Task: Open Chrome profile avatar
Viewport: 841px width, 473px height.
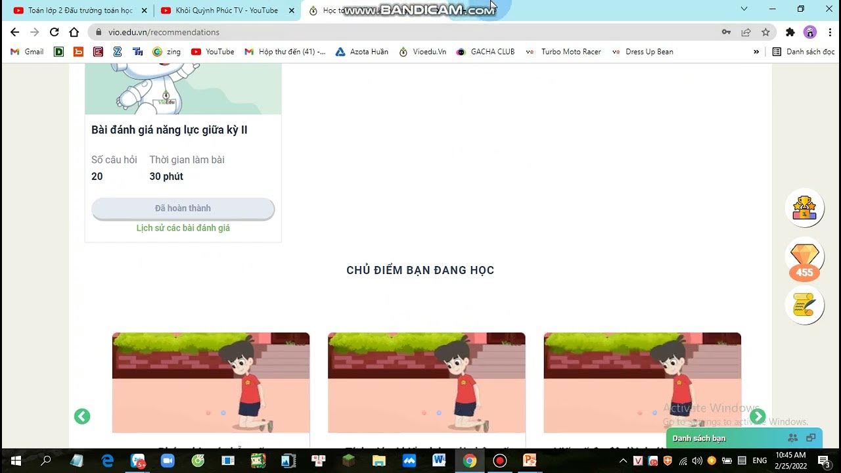Action: (x=810, y=32)
